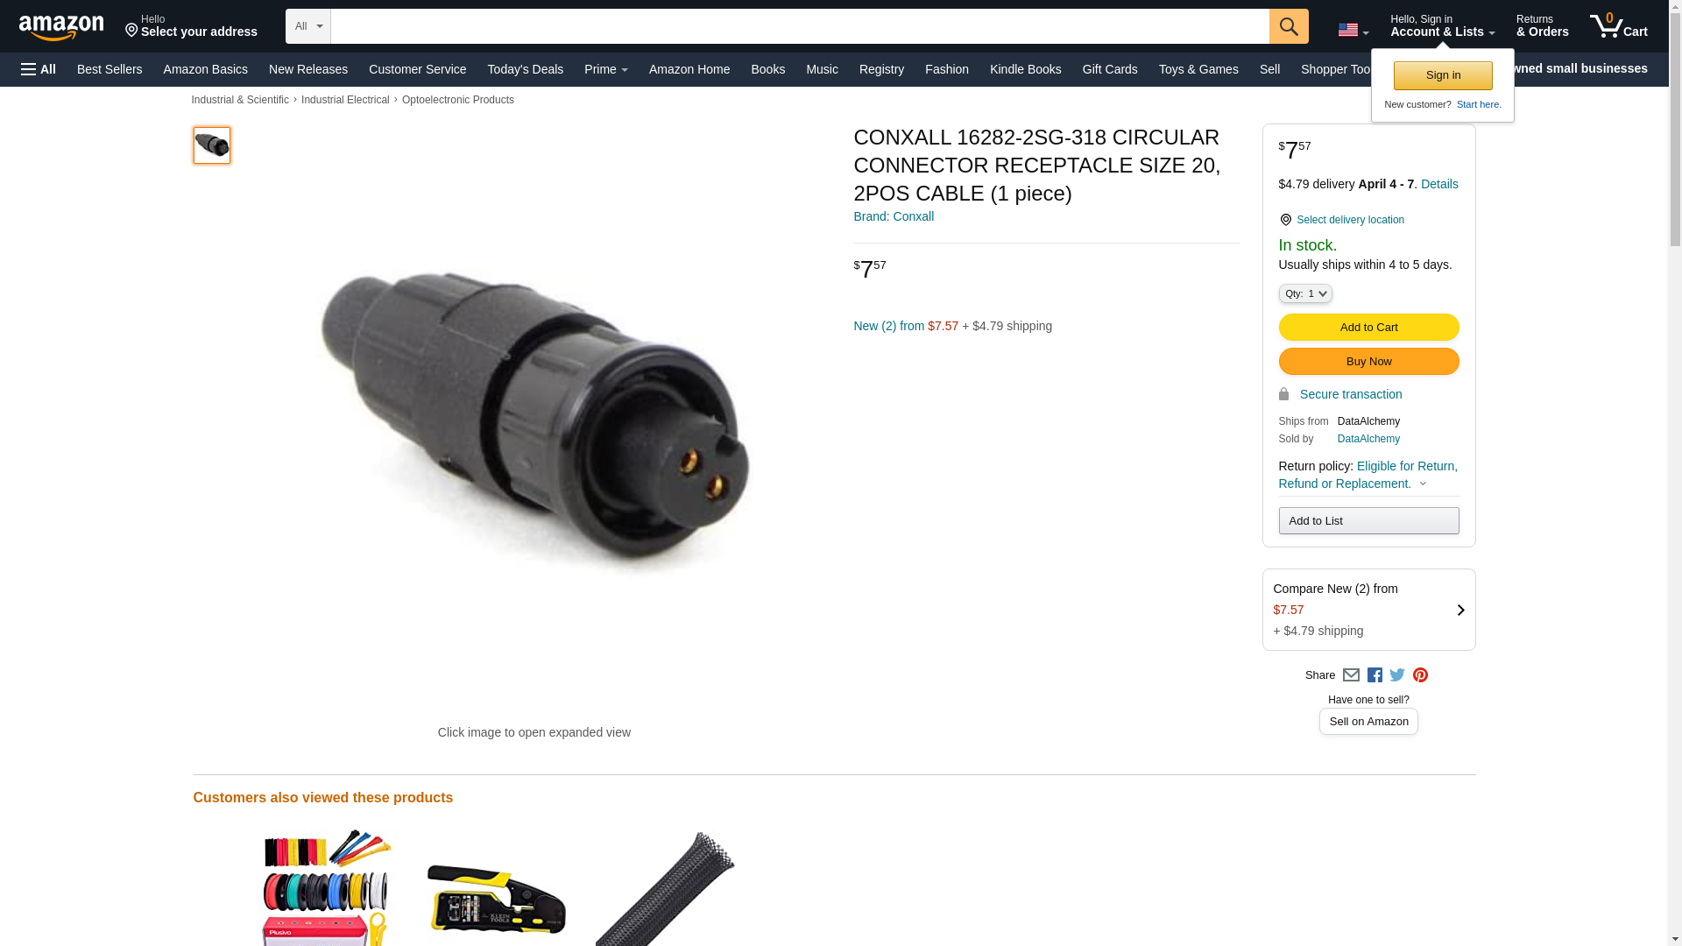
Task: Open Compare New (2) offers panel
Action: pos(1368,610)
